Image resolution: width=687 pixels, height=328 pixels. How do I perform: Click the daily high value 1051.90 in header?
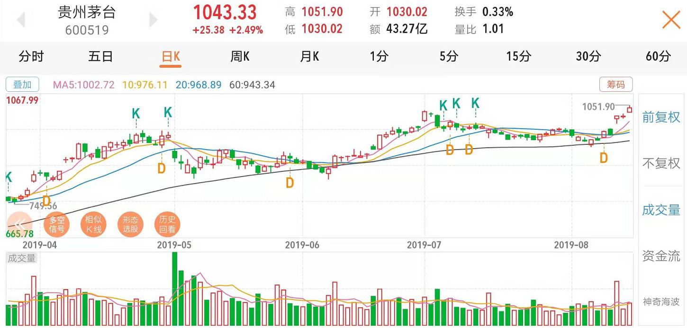point(322,12)
